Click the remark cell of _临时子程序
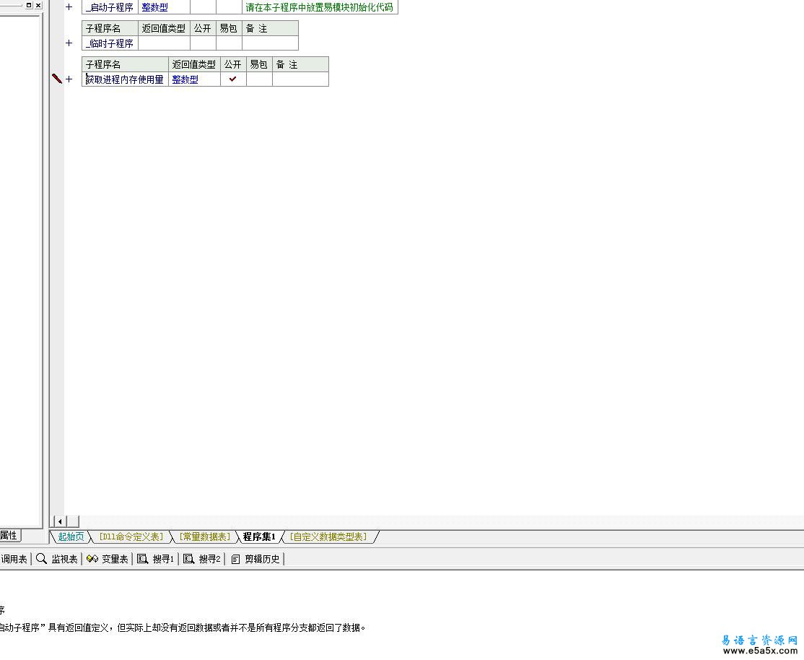 tap(270, 43)
